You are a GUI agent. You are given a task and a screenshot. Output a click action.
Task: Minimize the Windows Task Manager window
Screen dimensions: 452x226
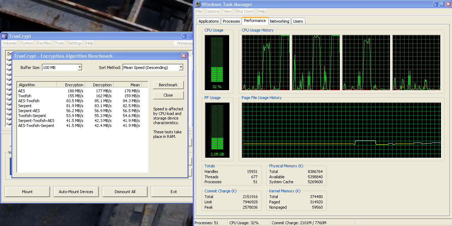click(x=436, y=4)
